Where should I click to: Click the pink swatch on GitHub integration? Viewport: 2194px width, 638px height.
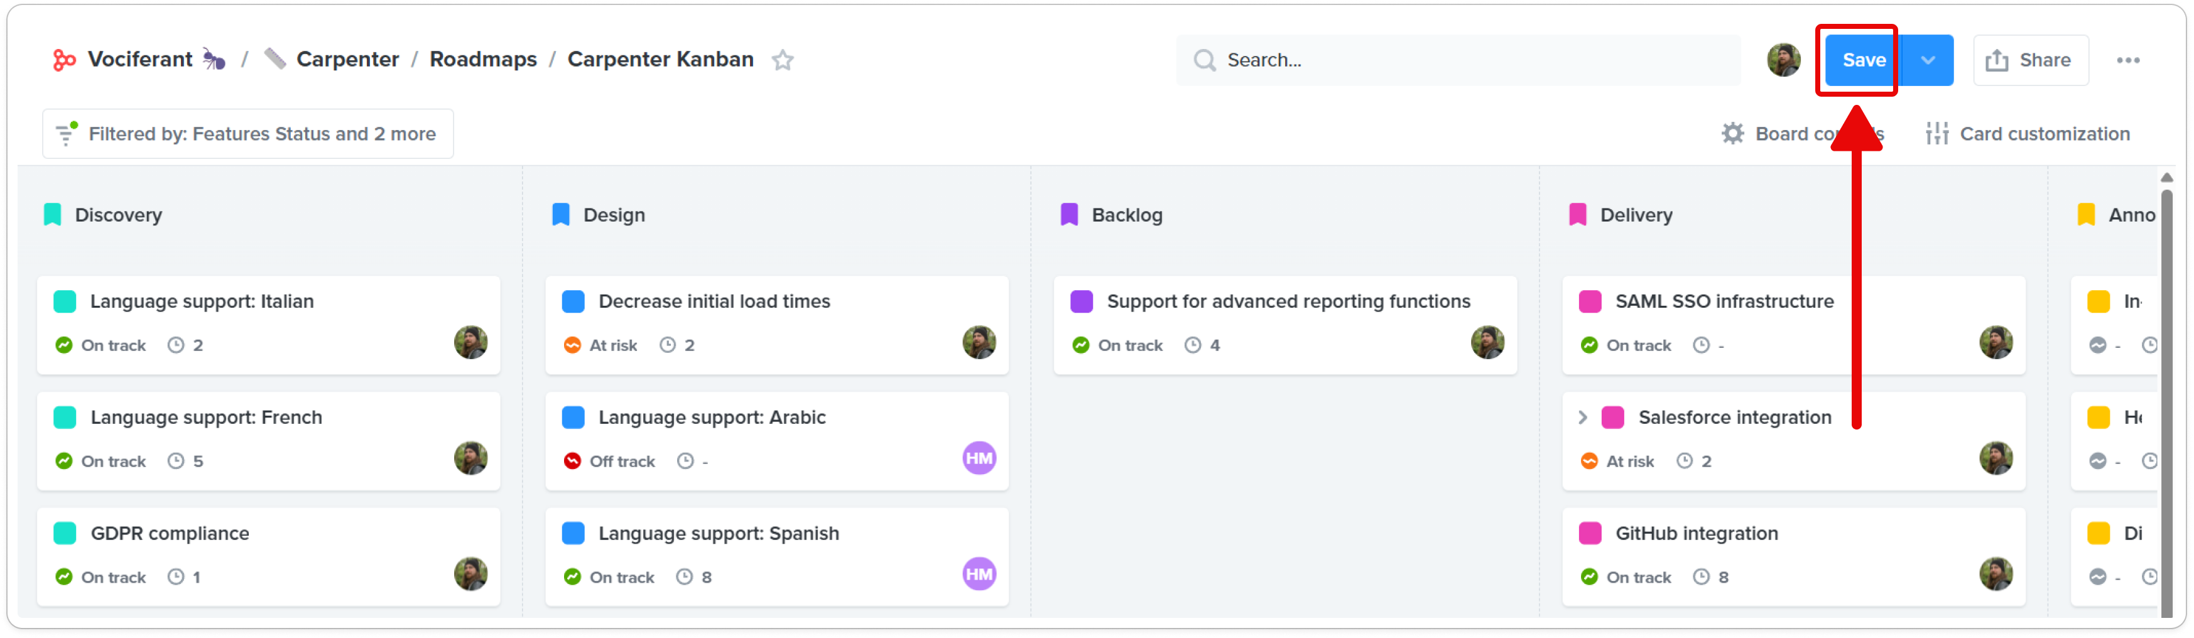1590,533
